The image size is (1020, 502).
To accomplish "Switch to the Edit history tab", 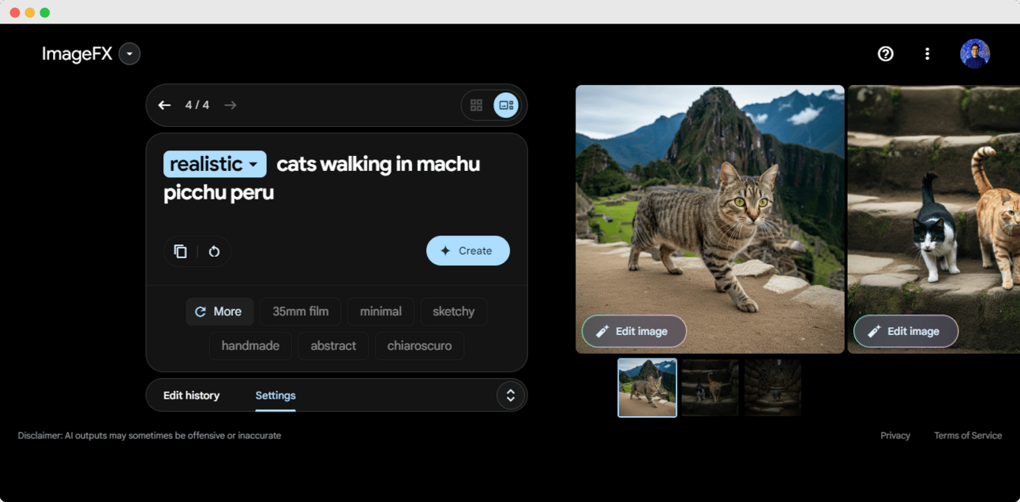I will click(191, 396).
